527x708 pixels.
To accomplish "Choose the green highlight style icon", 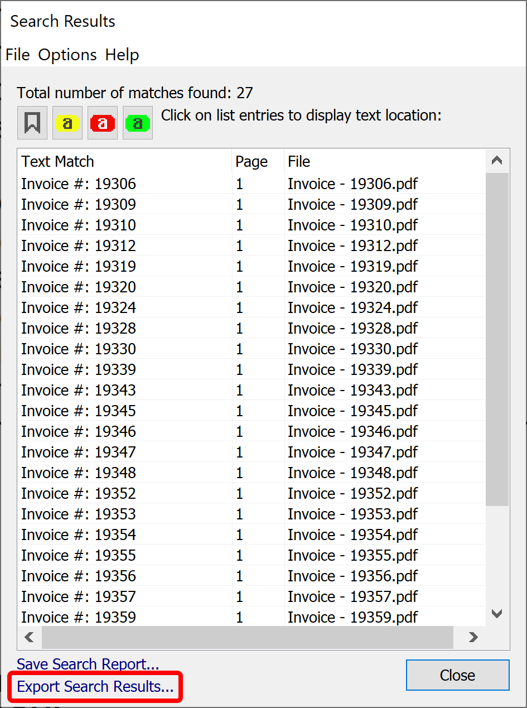I will [x=137, y=122].
